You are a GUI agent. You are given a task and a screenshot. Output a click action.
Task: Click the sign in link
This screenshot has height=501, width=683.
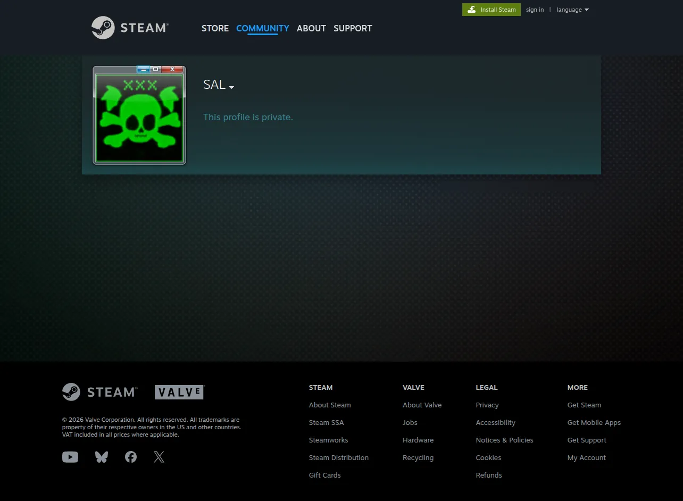[x=535, y=10]
